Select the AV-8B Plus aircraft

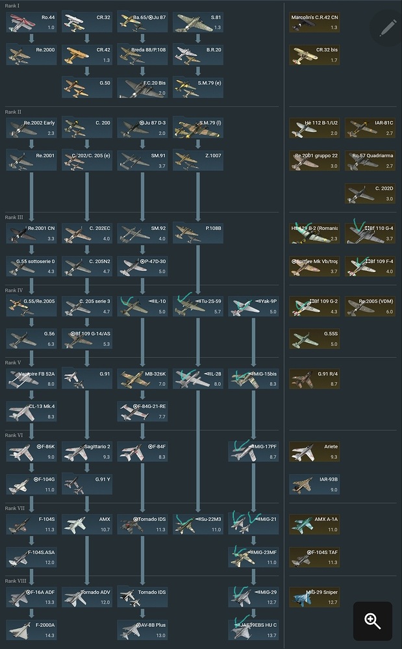(142, 630)
